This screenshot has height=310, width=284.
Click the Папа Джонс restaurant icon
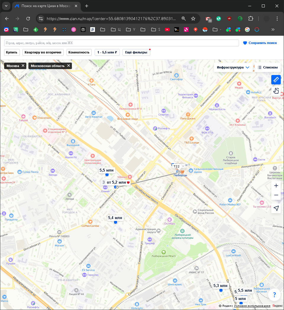click(x=188, y=115)
